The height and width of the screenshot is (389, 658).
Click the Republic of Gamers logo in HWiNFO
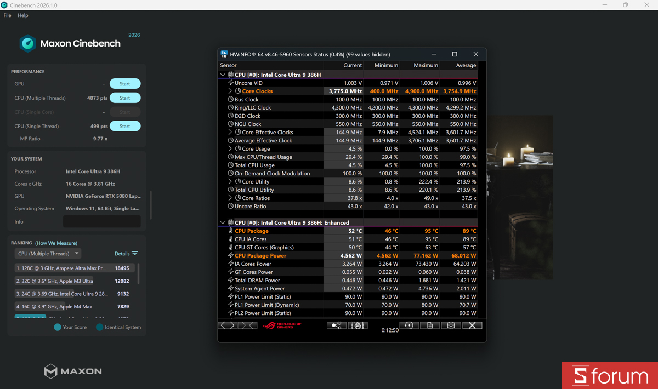click(282, 325)
